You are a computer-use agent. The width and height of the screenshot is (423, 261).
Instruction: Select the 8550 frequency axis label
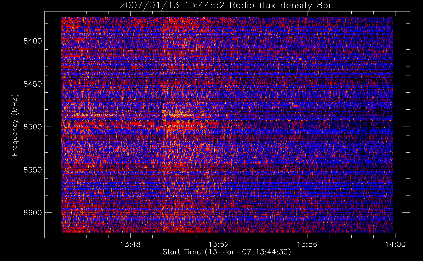click(x=33, y=170)
